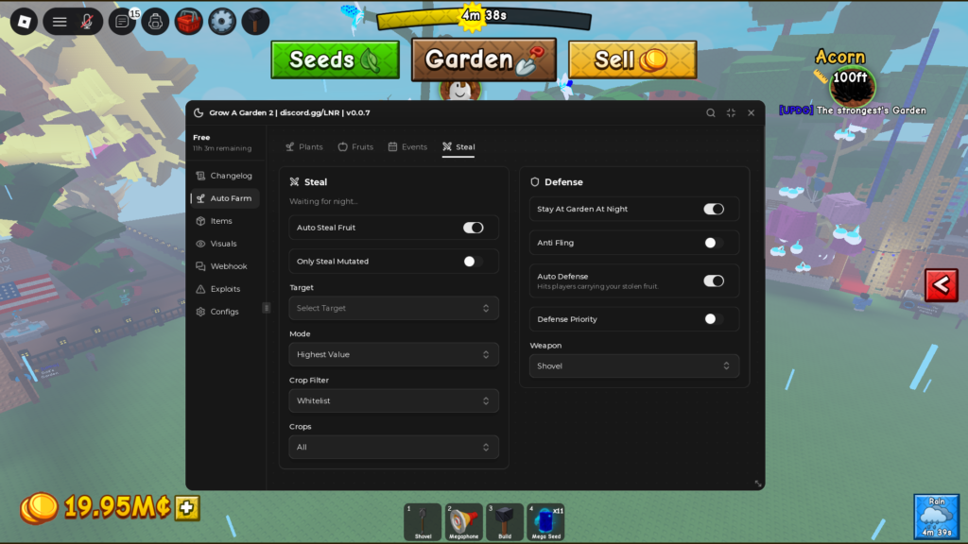Turn off Stay At Garden At Night
968x544 pixels.
(x=714, y=209)
